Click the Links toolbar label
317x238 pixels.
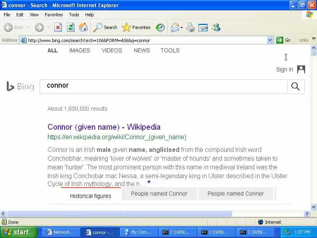pyautogui.click(x=304, y=40)
